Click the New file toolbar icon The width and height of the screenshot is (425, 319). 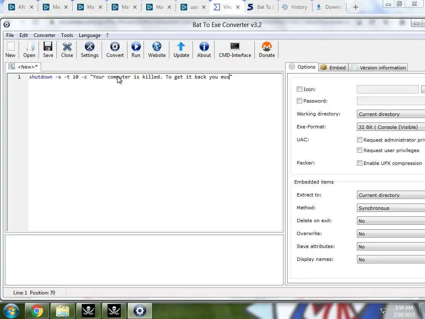pos(10,50)
